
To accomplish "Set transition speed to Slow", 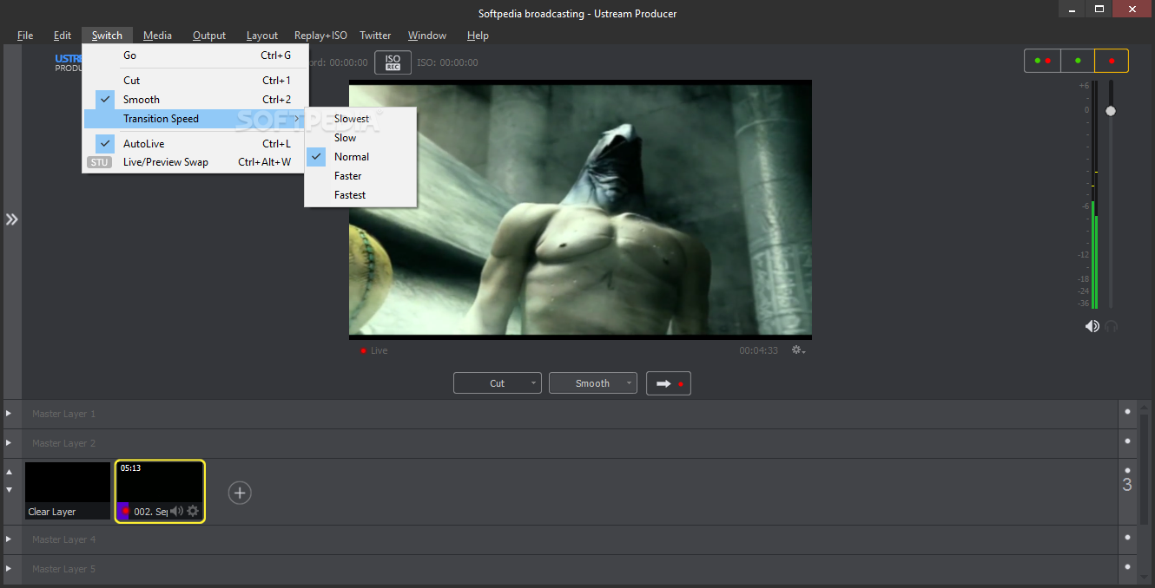I will point(360,138).
